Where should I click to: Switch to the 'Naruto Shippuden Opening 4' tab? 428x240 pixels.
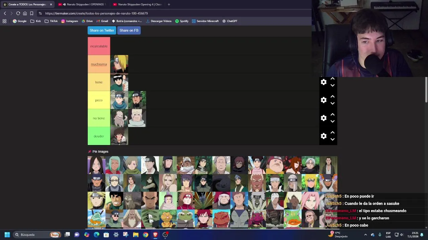tap(137, 4)
